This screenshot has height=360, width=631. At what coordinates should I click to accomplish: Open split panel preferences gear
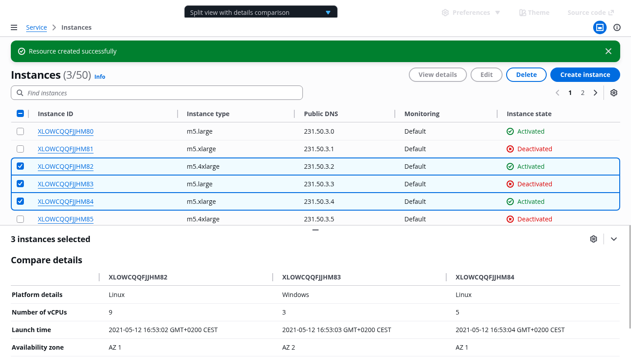[594, 239]
